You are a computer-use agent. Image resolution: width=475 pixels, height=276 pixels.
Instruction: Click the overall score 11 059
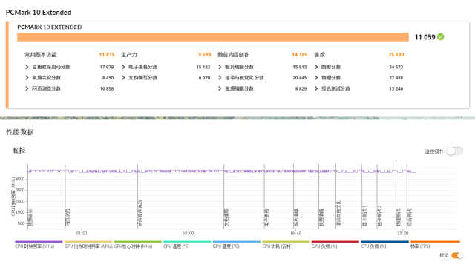[425, 37]
